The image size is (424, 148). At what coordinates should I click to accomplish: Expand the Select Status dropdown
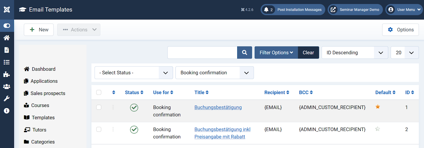(134, 73)
